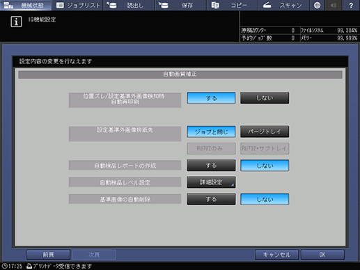Click the 自動検品レベル設定 label
This screenshot has width=360, height=270.
click(125, 182)
